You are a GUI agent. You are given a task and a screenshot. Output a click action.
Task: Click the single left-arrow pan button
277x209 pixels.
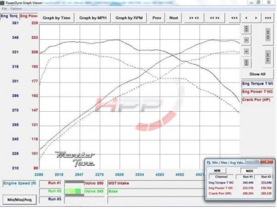click(x=246, y=18)
